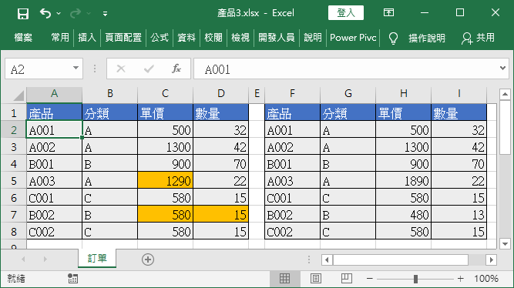Open the 頁面配置 ribbon tab

point(123,38)
